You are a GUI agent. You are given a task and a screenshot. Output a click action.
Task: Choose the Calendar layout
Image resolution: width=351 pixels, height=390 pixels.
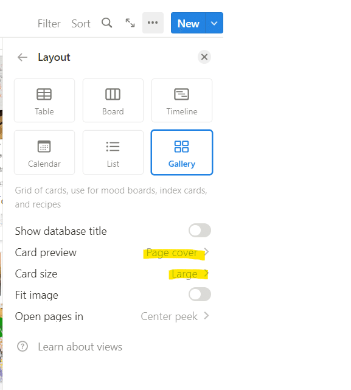pyautogui.click(x=44, y=153)
